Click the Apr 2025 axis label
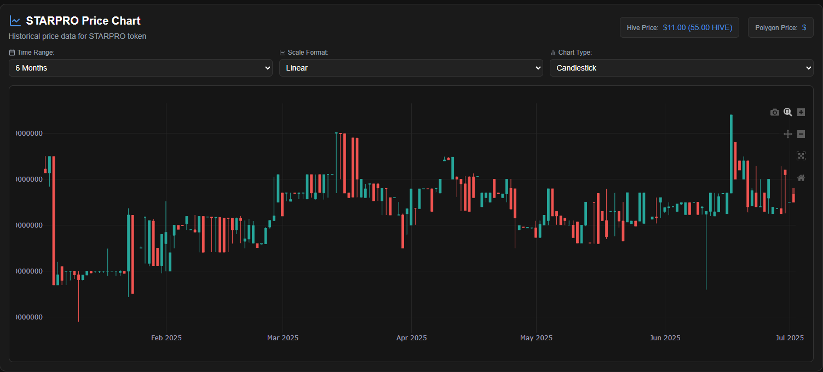 (411, 338)
